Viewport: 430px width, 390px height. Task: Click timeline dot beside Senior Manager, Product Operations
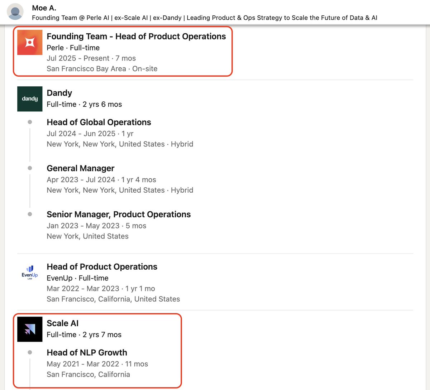tap(30, 214)
